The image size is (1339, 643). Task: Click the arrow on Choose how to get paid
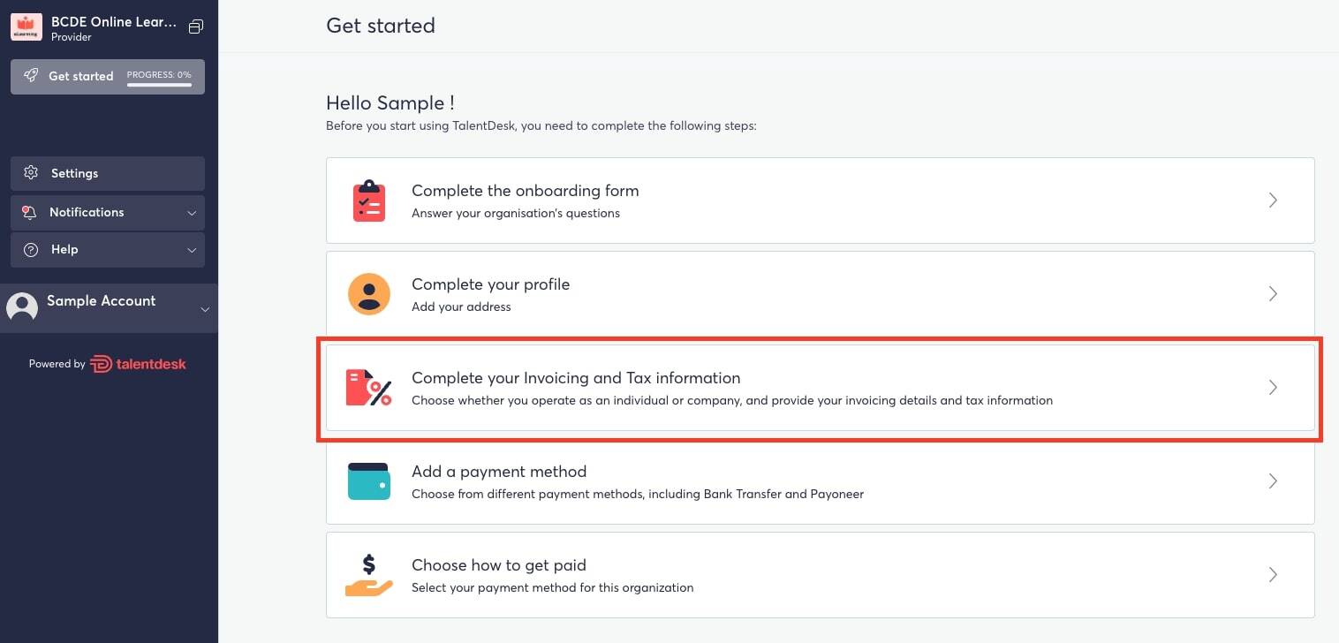click(x=1273, y=575)
